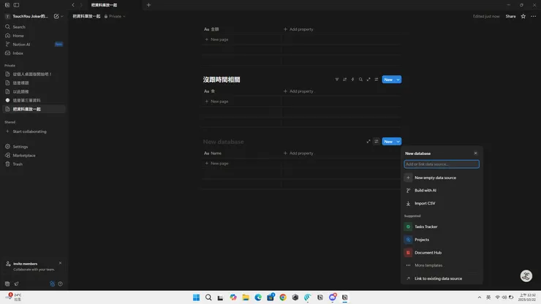The image size is (541, 304).
Task: Open help question mark icon in sidebar
Action: tap(61, 284)
